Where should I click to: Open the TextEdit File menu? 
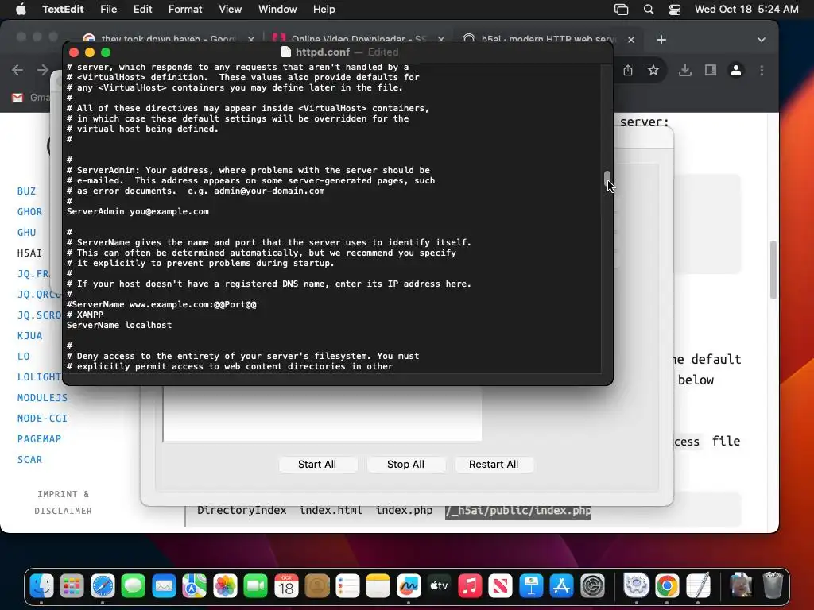(x=108, y=10)
